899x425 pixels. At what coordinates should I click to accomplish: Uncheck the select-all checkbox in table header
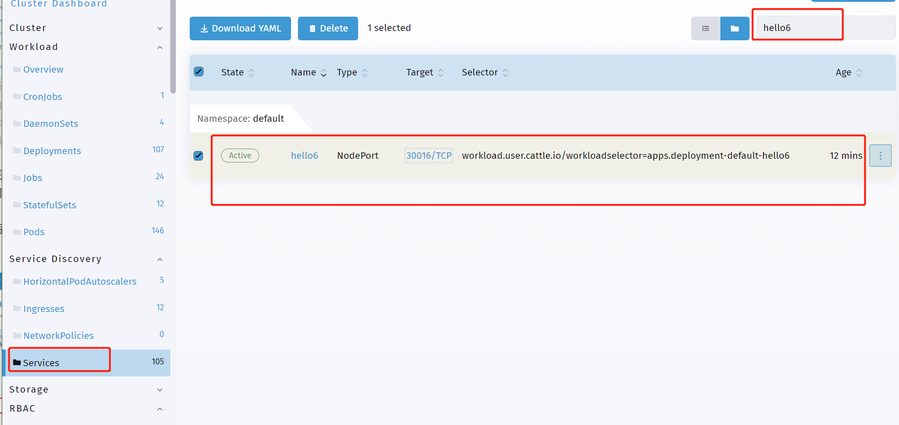click(199, 72)
